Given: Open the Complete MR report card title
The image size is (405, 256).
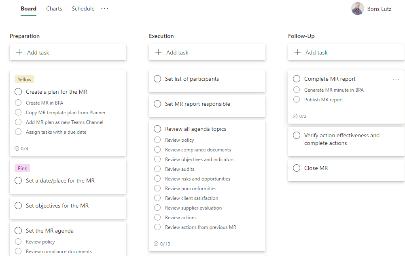Looking at the screenshot, I should [330, 79].
